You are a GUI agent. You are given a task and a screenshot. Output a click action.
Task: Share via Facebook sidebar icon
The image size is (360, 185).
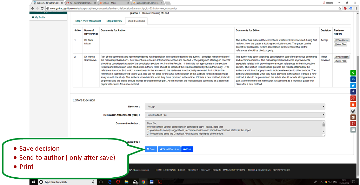tap(353, 92)
